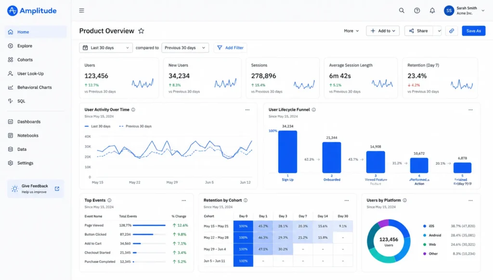The height and width of the screenshot is (280, 493).
Task: Open the Add to dropdown
Action: pyautogui.click(x=383, y=31)
